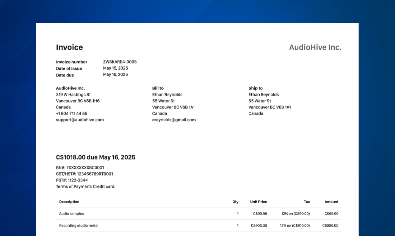Screen dimensions: 395x236
Task: Click the BN# 7XXXXXXXXBC0001 line
Action: point(80,168)
